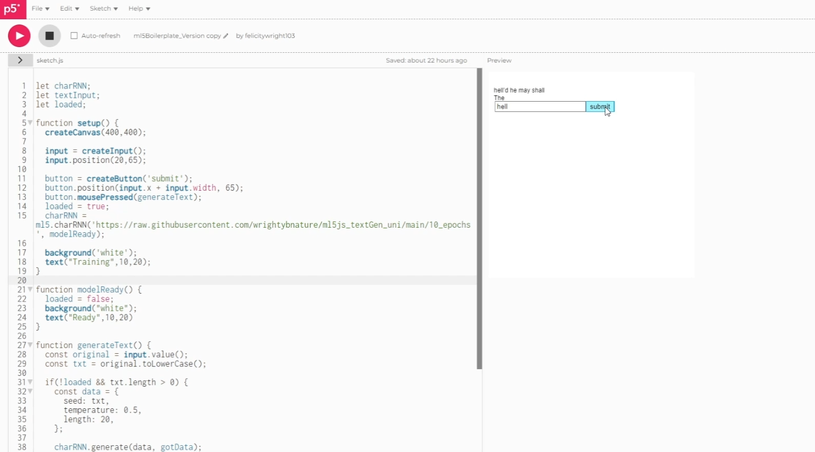The width and height of the screenshot is (815, 452).
Task: Click the sketch name ml5Boilerplate_Version copy
Action: coord(177,36)
